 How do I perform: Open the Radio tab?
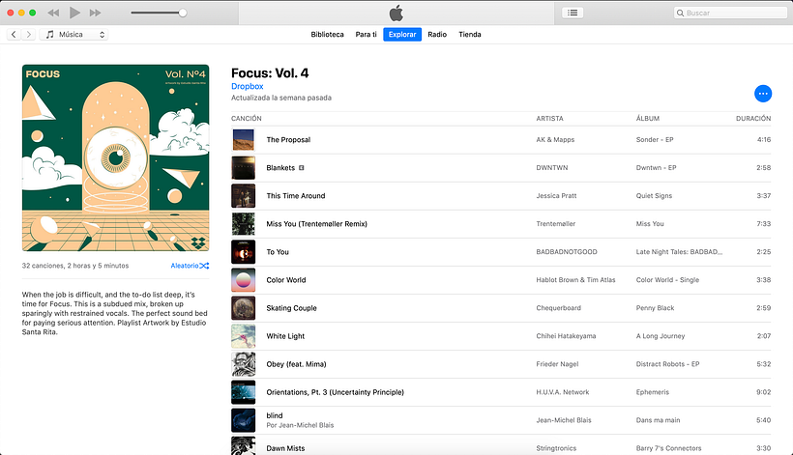437,35
